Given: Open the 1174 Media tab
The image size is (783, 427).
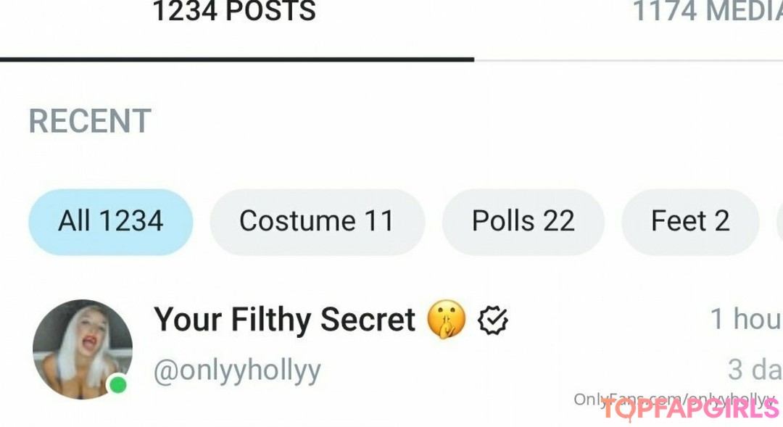Looking at the screenshot, I should coord(707,12).
